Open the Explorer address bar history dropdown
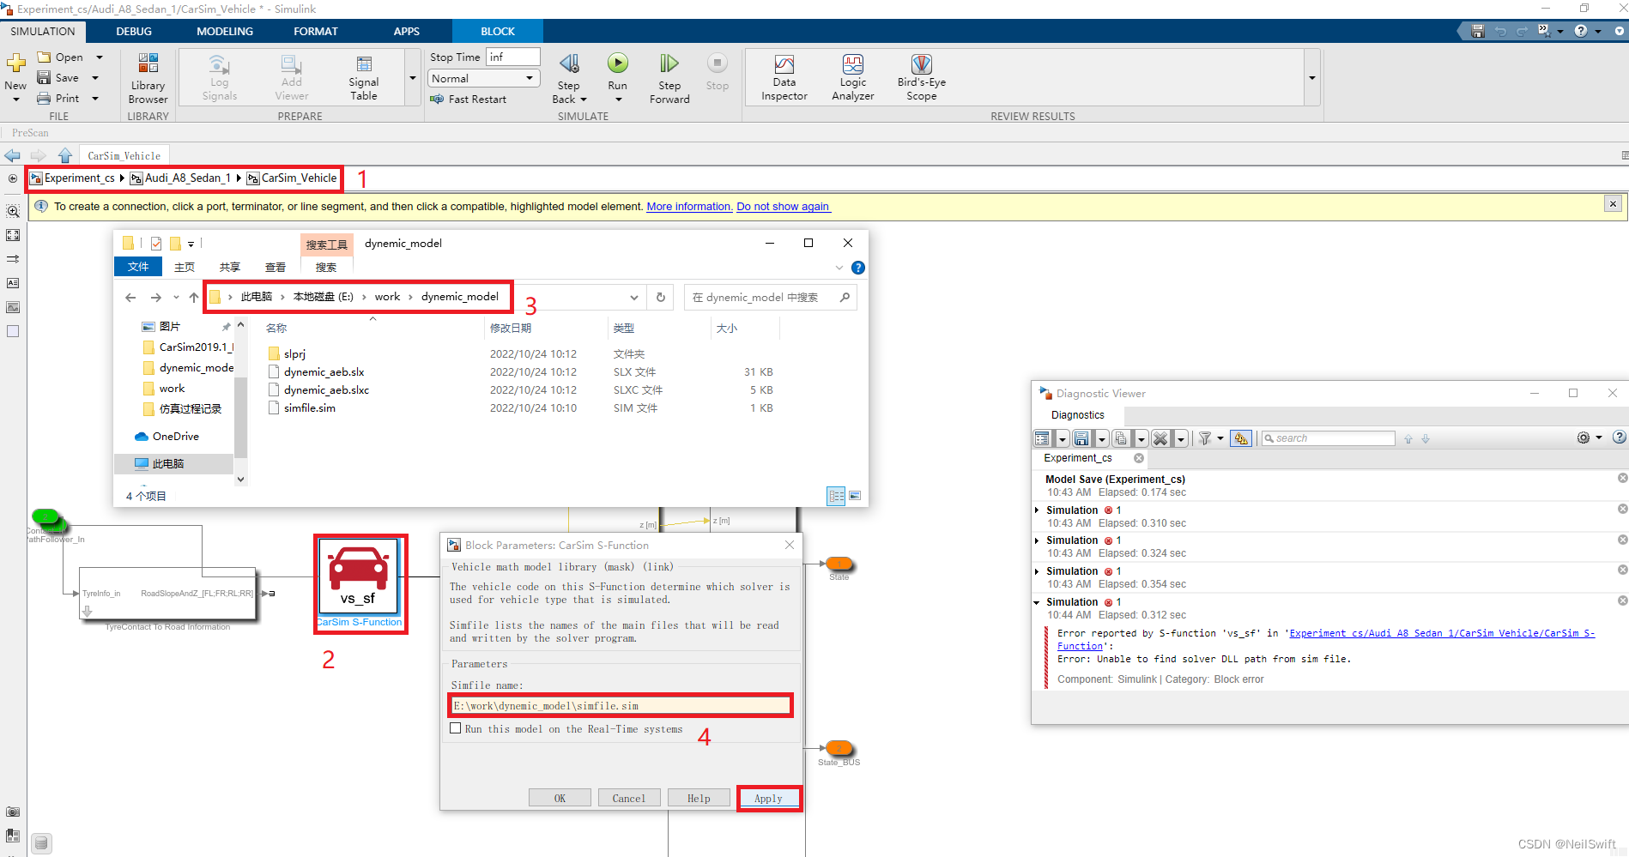1629x857 pixels. click(x=634, y=298)
